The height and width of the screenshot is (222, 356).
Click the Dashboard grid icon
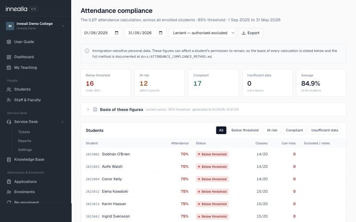(x=9, y=57)
